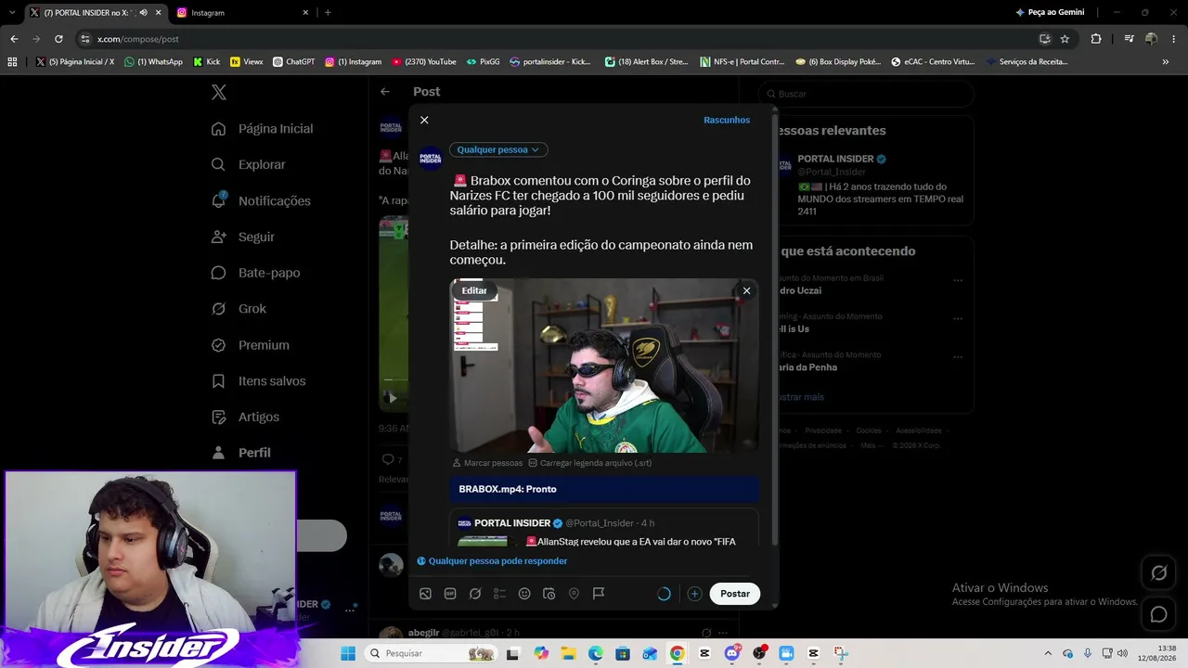Reload the page
Image resolution: width=1188 pixels, height=668 pixels.
tap(58, 39)
